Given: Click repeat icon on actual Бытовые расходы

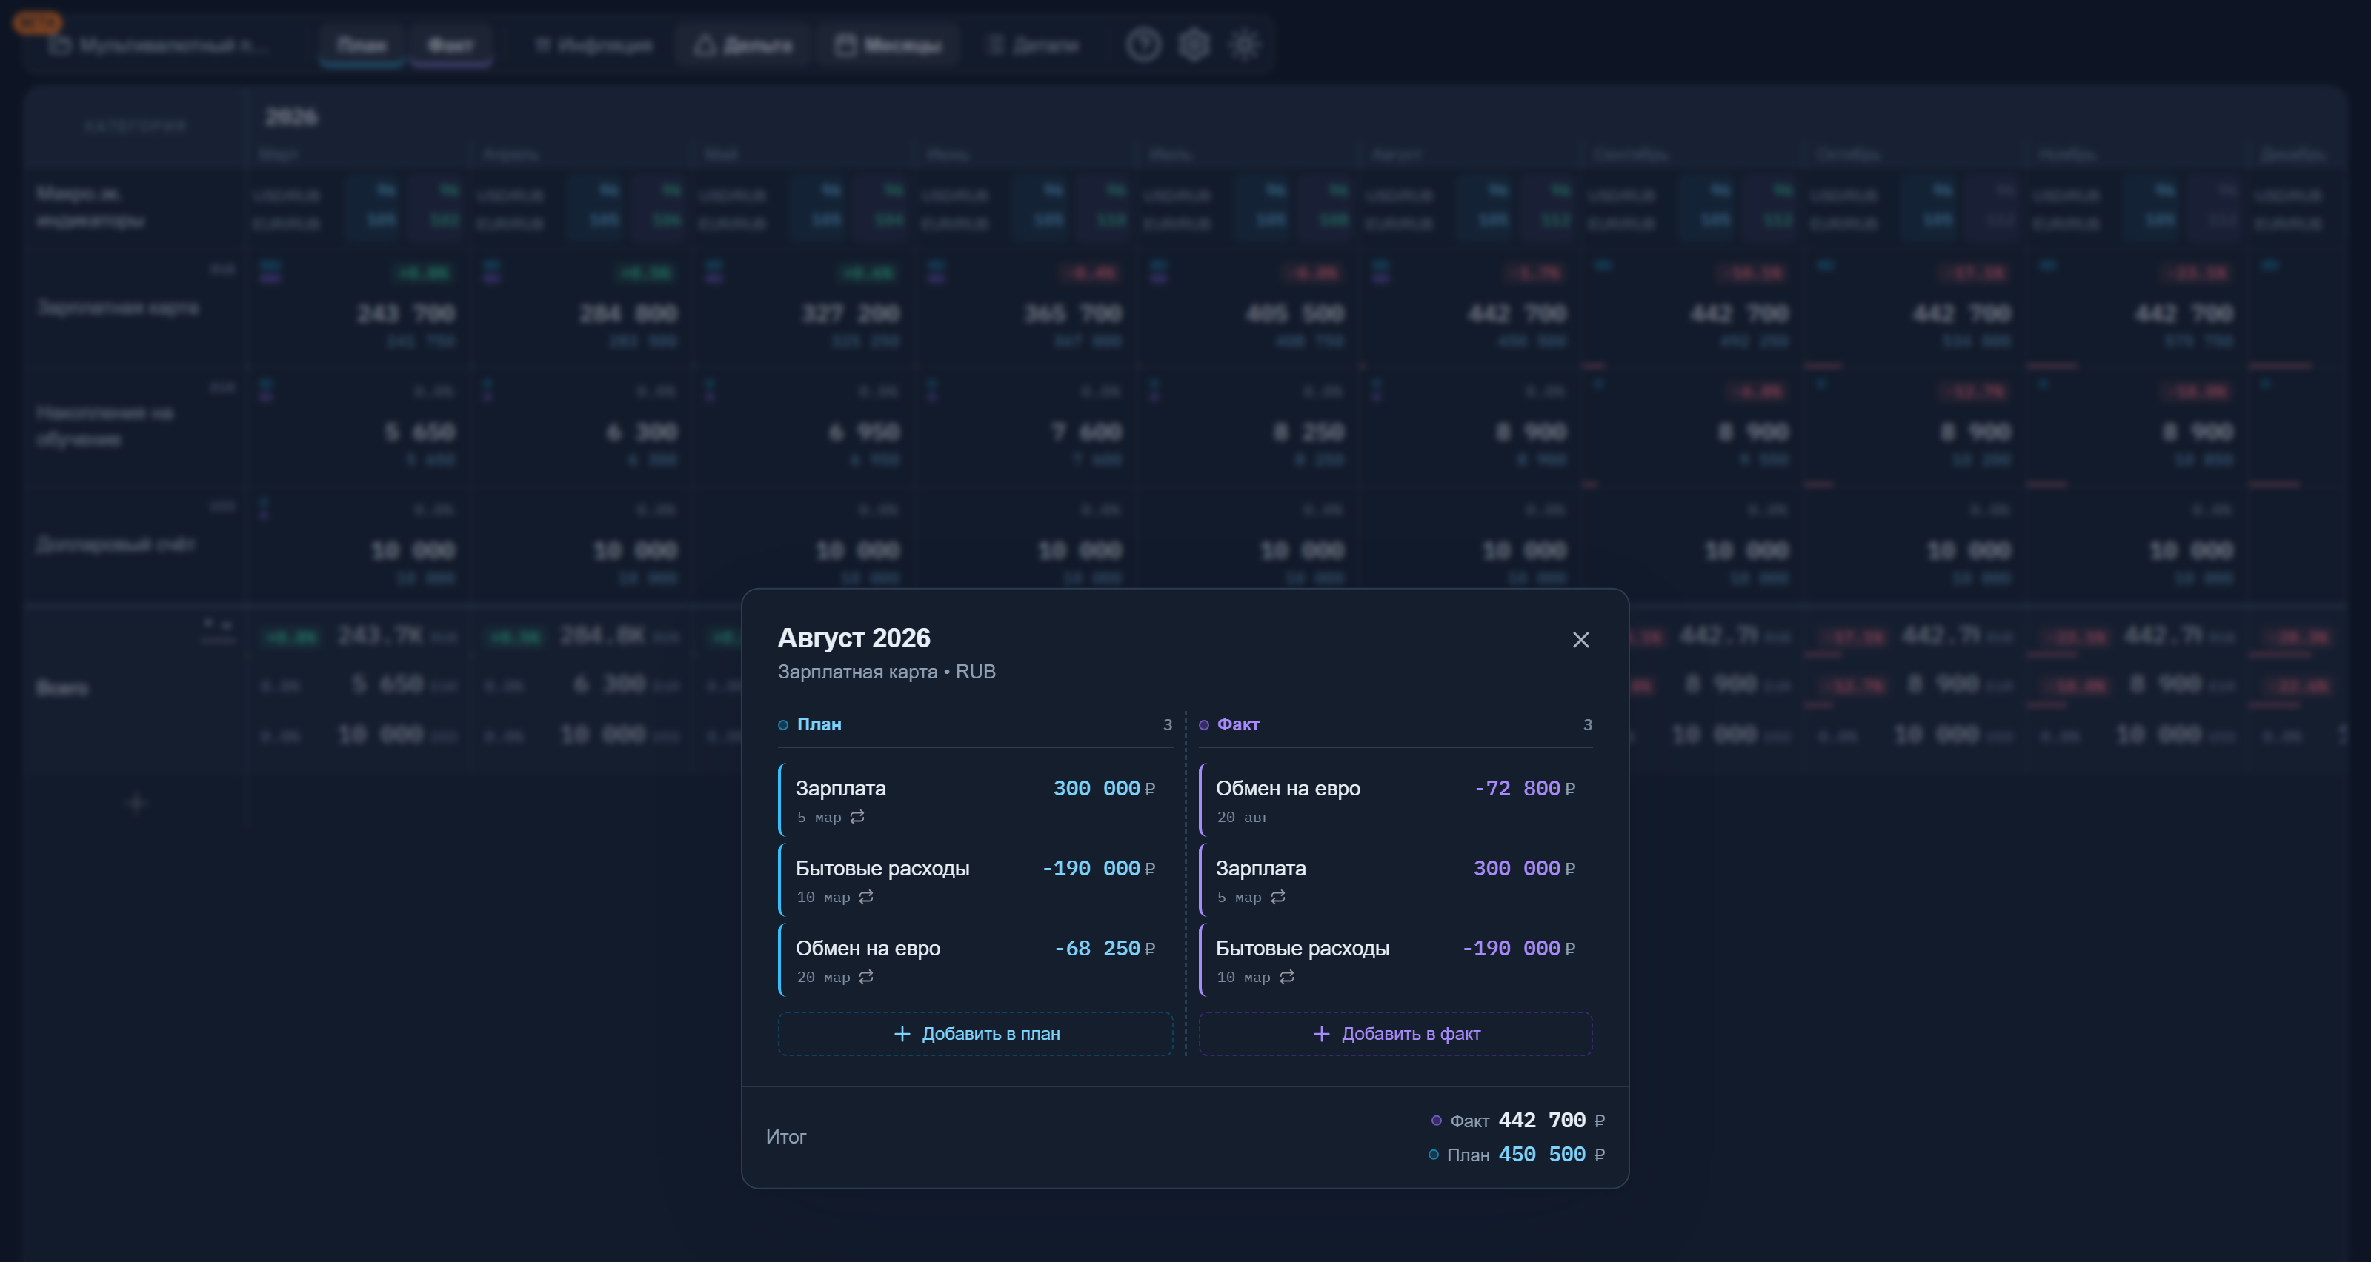Looking at the screenshot, I should (x=1287, y=977).
